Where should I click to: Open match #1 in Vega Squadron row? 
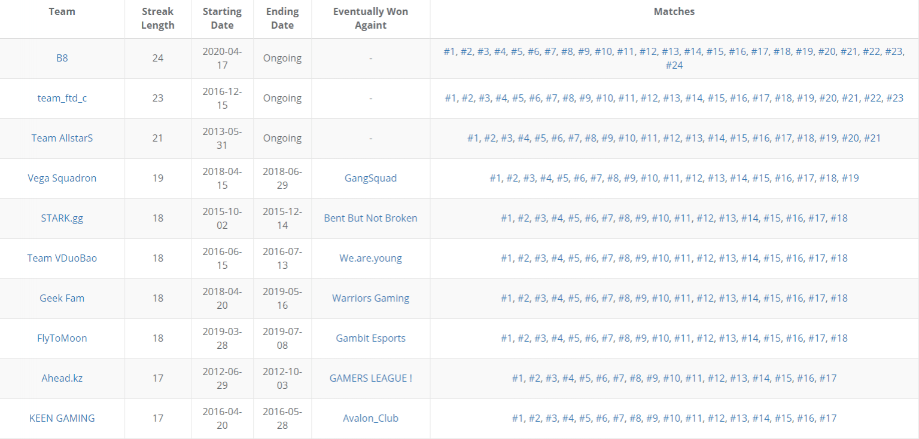click(x=495, y=179)
